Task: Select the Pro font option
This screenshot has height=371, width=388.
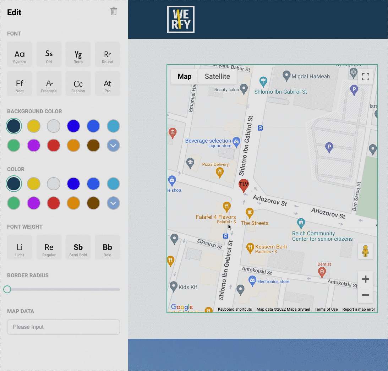Action: click(108, 83)
